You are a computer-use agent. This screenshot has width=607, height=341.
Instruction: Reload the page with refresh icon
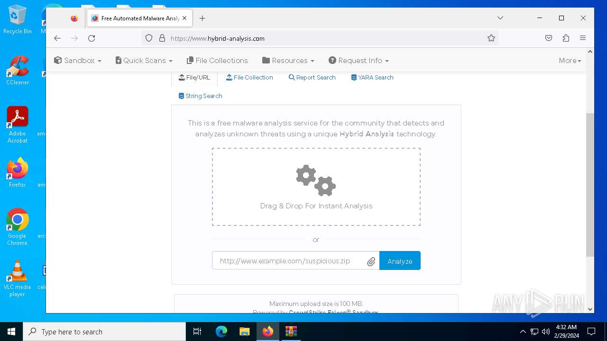coord(92,38)
